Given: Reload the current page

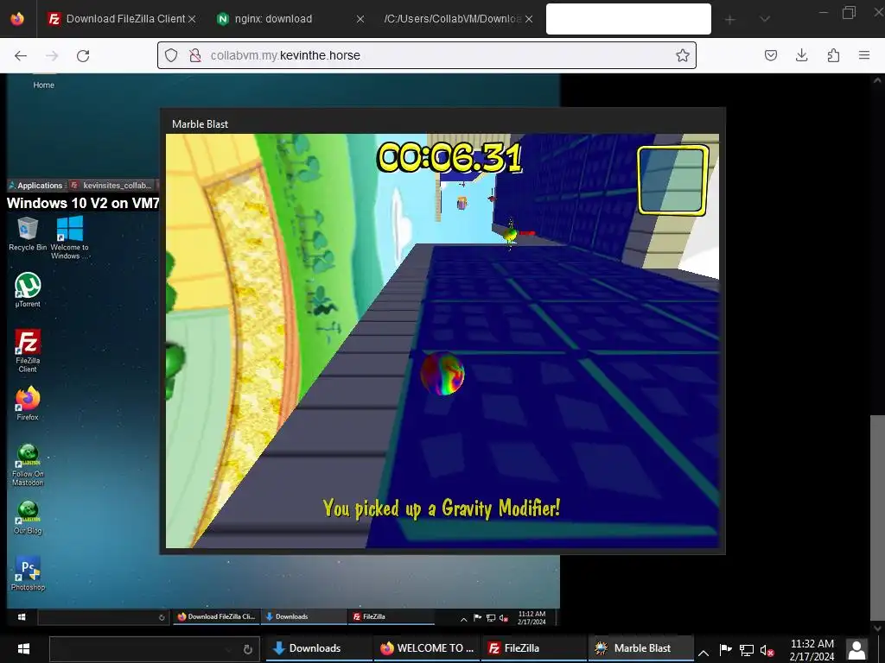Looking at the screenshot, I should 83,55.
